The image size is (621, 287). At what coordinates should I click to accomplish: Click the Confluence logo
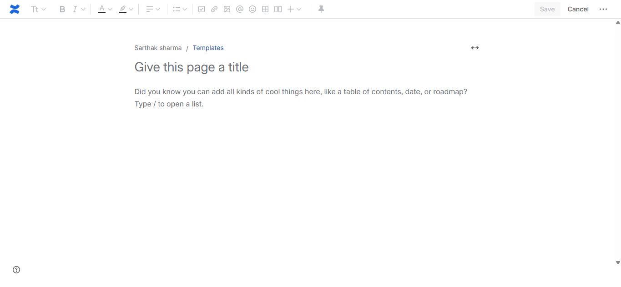[x=14, y=9]
